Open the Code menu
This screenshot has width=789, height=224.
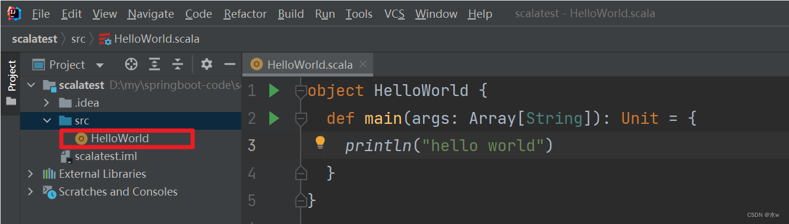198,14
